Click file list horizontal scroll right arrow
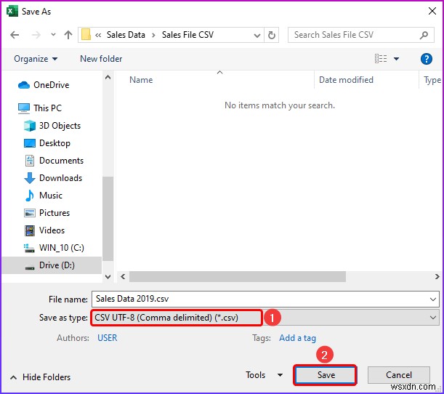The width and height of the screenshot is (444, 394). coord(437,276)
